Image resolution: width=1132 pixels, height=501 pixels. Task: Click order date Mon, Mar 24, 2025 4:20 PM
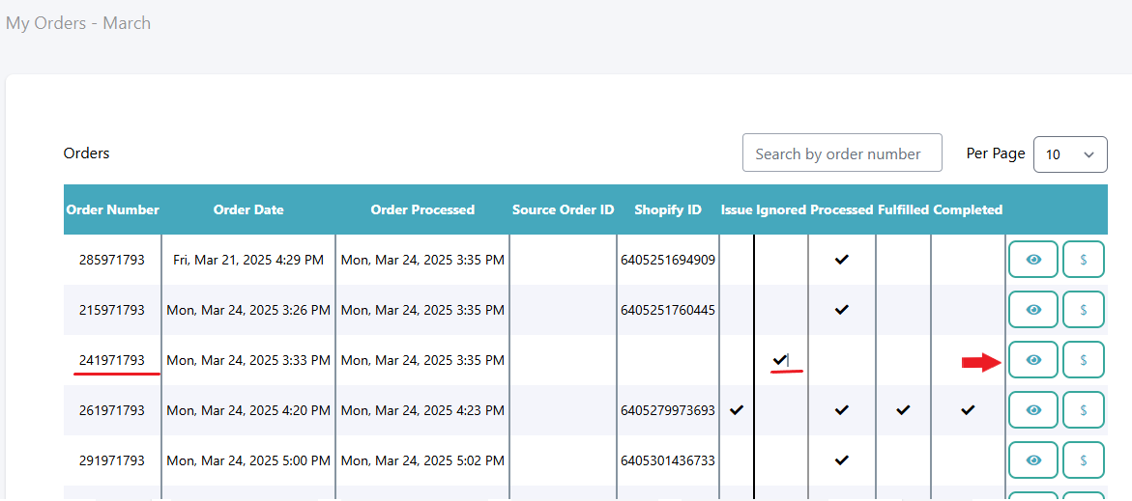pos(248,410)
